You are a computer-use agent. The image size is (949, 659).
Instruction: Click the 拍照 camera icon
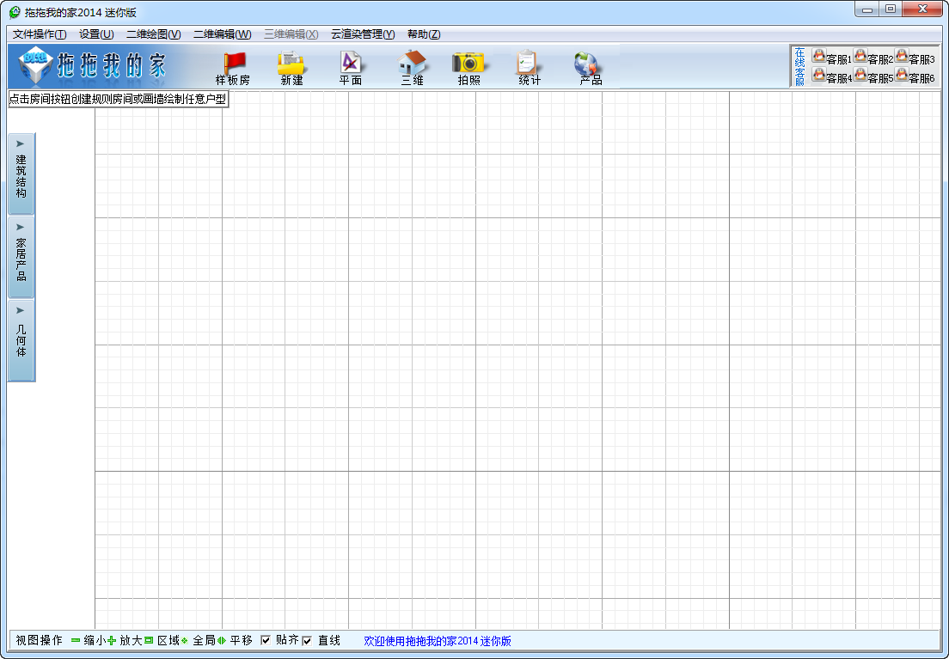[468, 68]
